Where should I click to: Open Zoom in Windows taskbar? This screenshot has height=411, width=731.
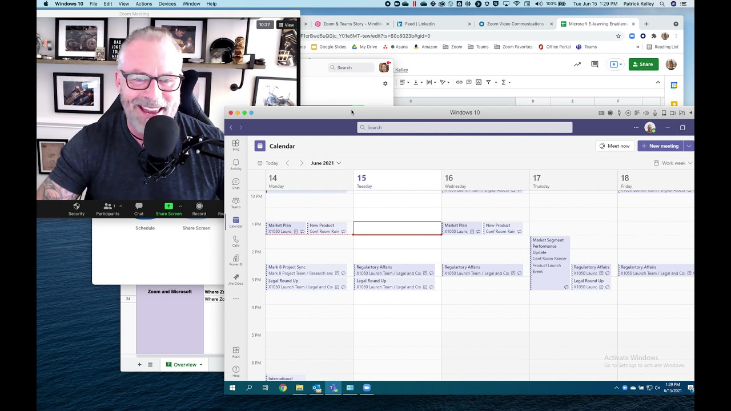[x=367, y=388]
